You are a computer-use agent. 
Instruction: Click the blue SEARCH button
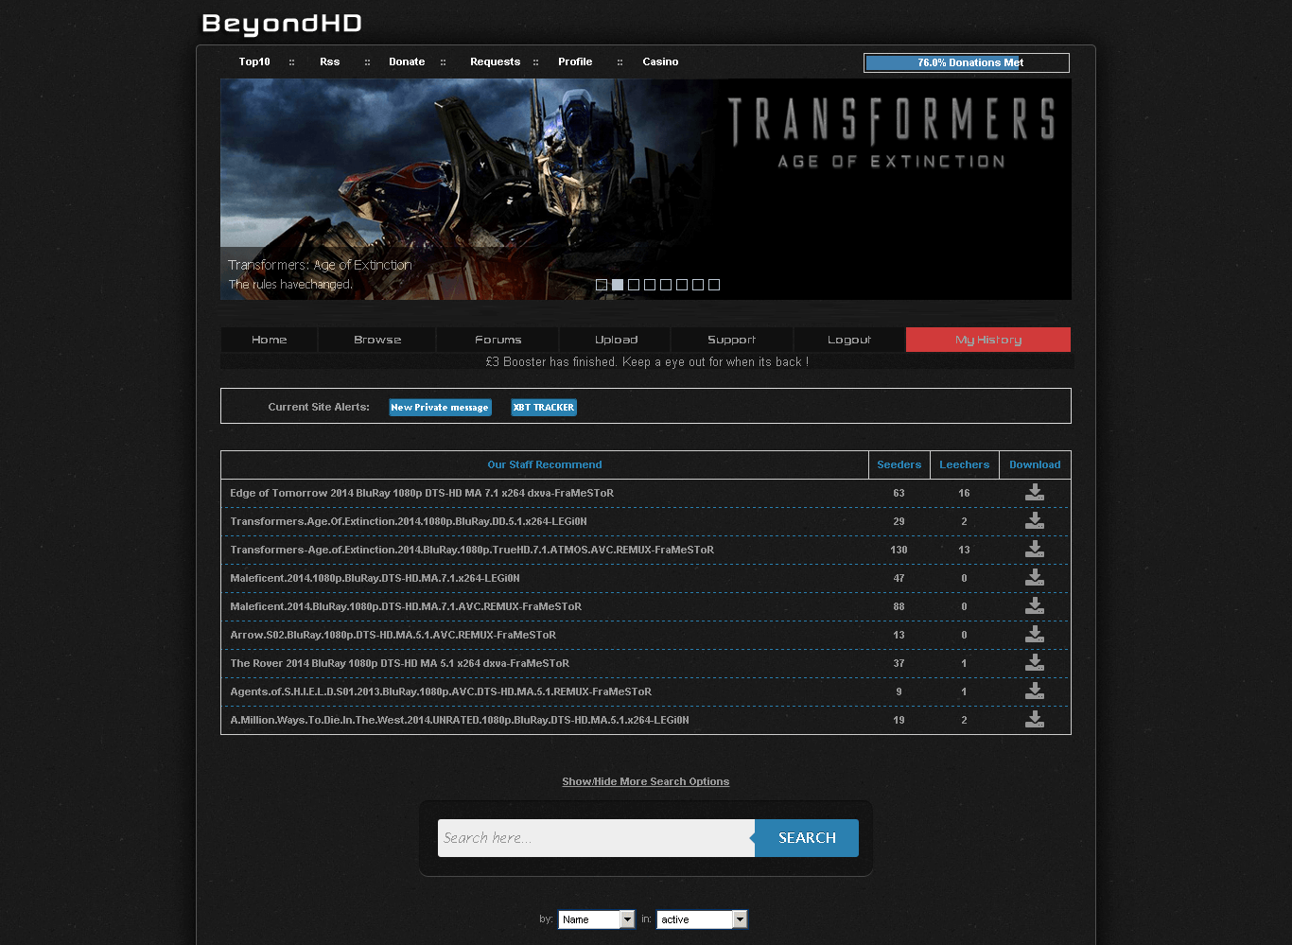807,838
